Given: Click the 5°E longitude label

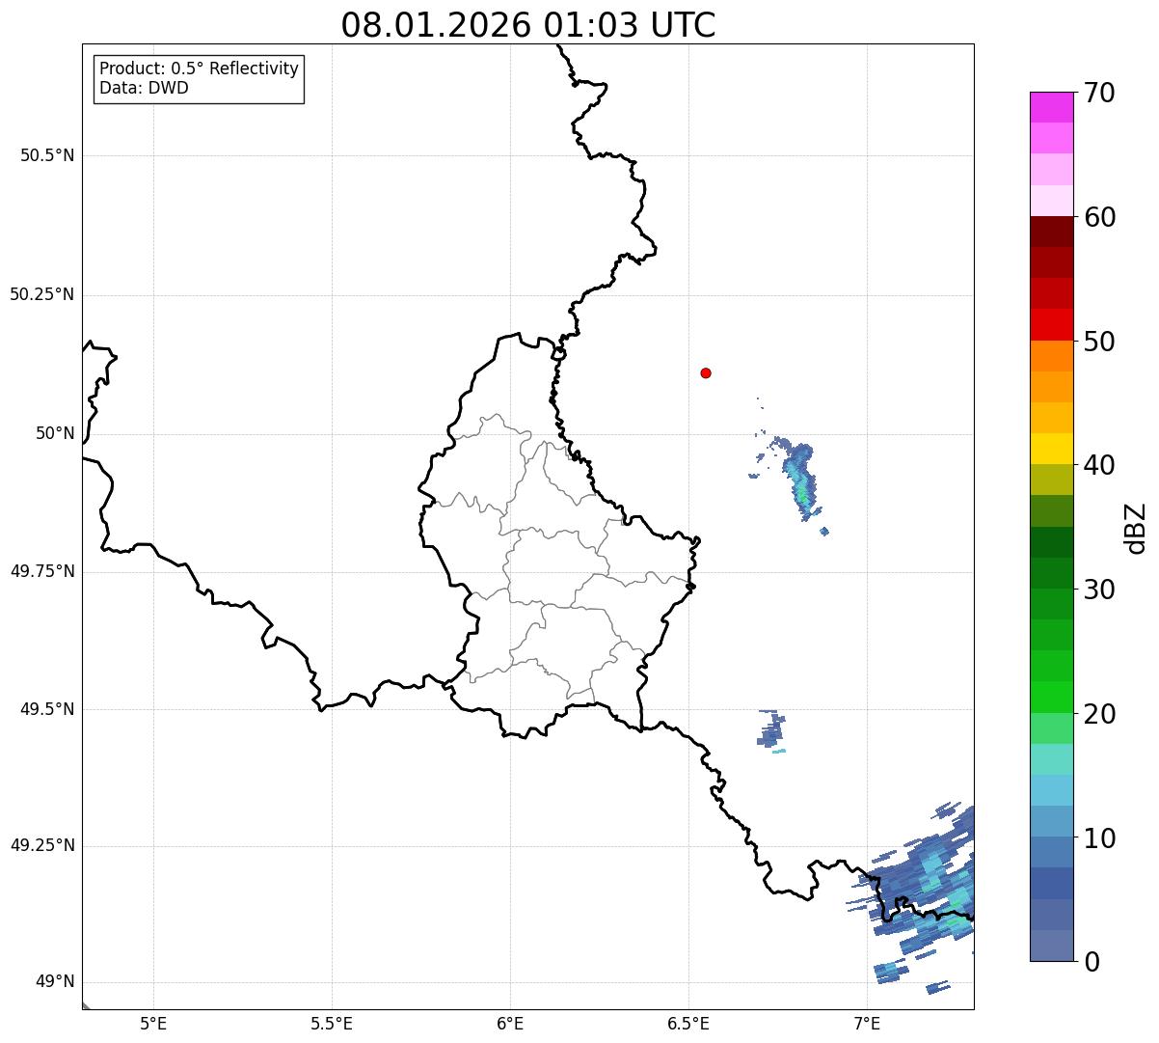Looking at the screenshot, I should click(153, 1023).
